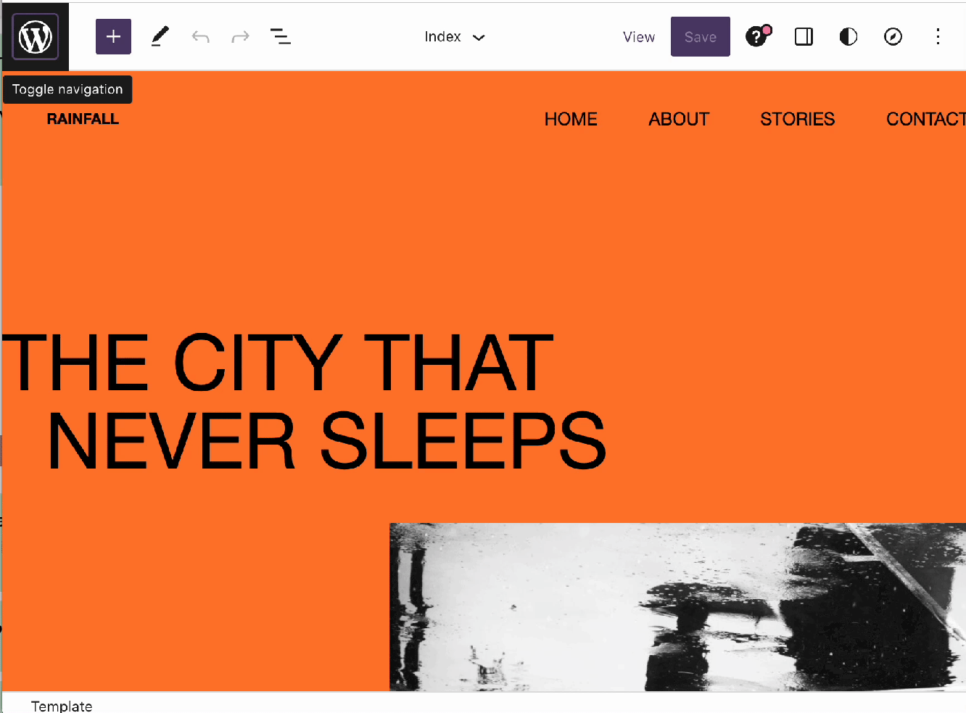Toggle navigation via WordPress logo

pos(35,36)
